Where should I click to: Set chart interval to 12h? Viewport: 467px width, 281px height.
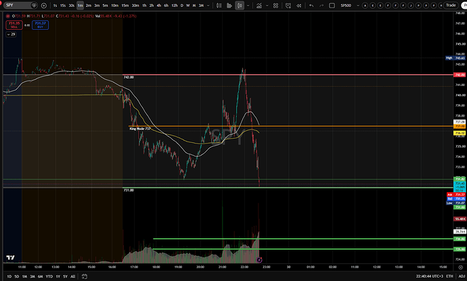point(175,5)
